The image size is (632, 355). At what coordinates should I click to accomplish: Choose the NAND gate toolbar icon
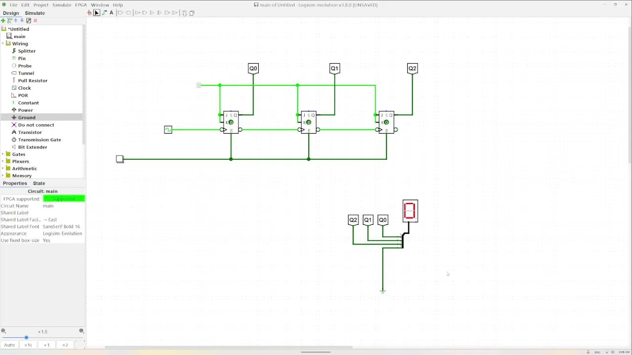pos(167,13)
